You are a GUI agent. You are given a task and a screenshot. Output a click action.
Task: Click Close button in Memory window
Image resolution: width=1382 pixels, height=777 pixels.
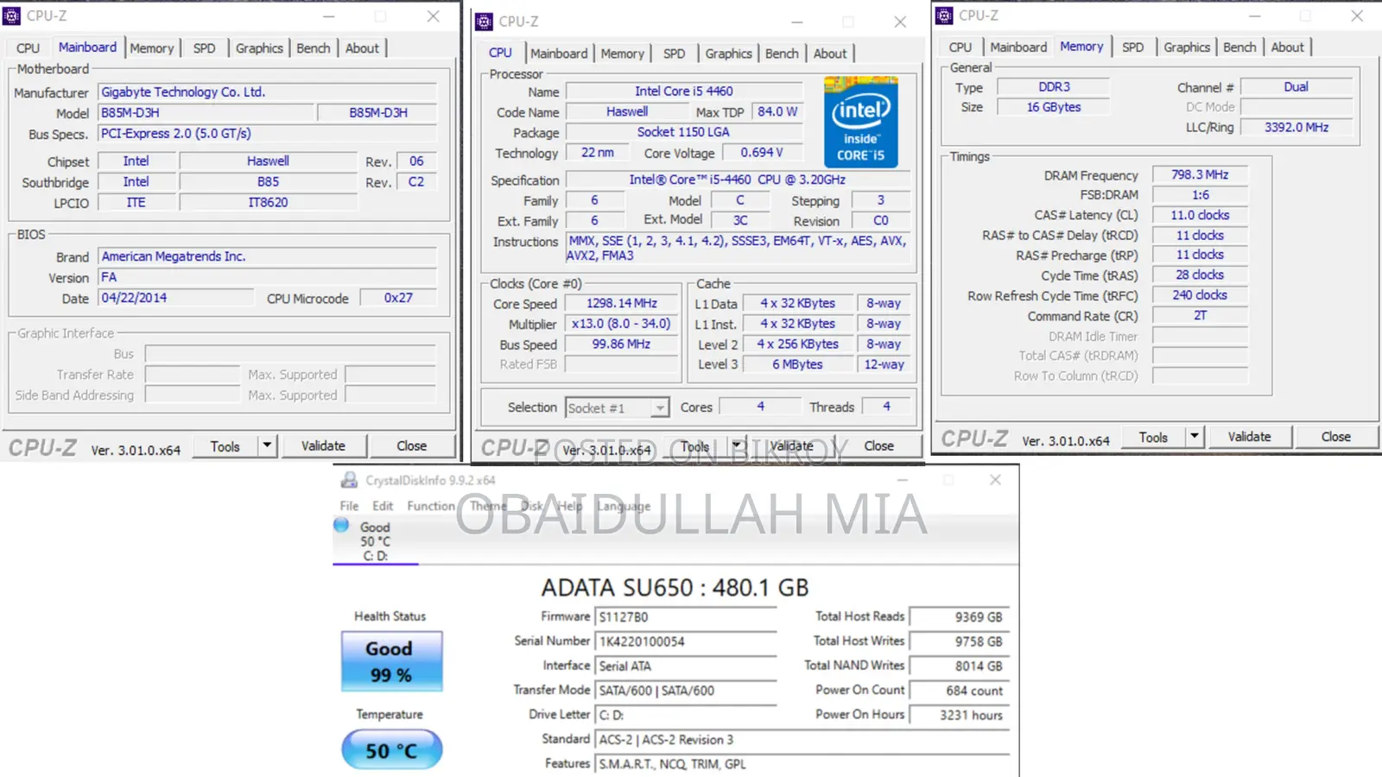1335,437
